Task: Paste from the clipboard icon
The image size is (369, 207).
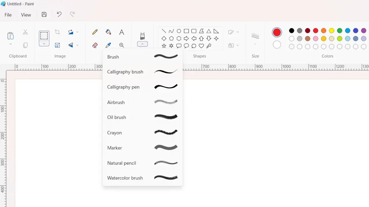Action: click(10, 36)
